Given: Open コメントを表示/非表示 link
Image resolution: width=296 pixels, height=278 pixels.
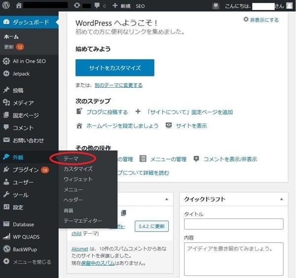Looking at the screenshot, I should click(230, 159).
